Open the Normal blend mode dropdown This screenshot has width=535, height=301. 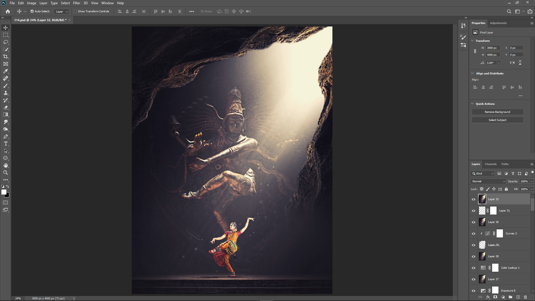coord(488,181)
